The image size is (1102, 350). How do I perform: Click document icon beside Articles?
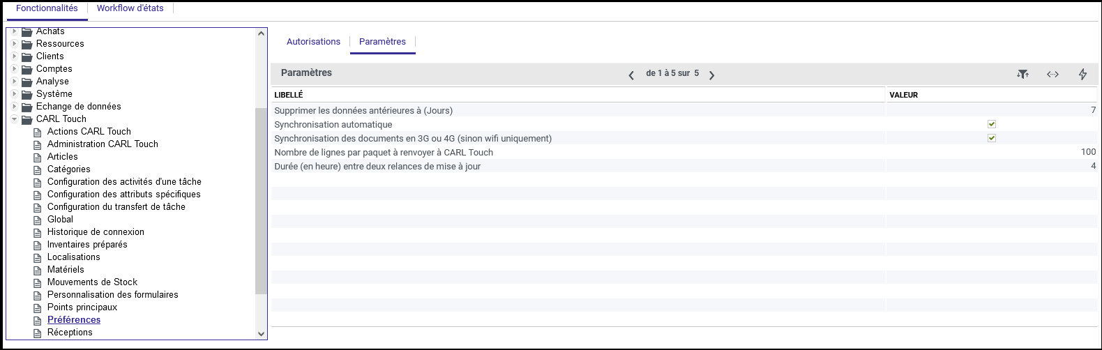pos(38,157)
